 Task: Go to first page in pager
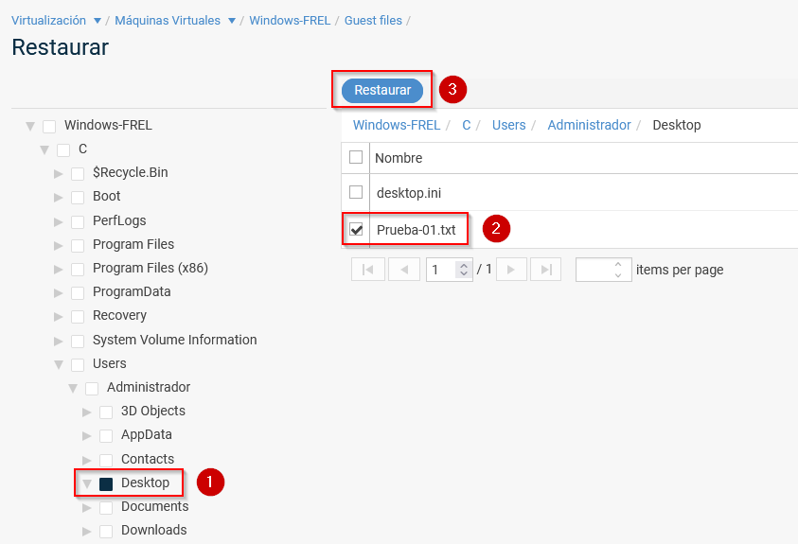(367, 270)
